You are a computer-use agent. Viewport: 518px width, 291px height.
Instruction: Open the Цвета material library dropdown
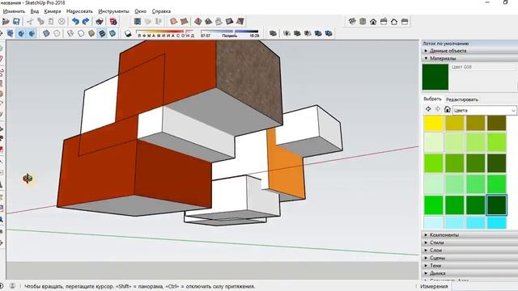coord(484,110)
